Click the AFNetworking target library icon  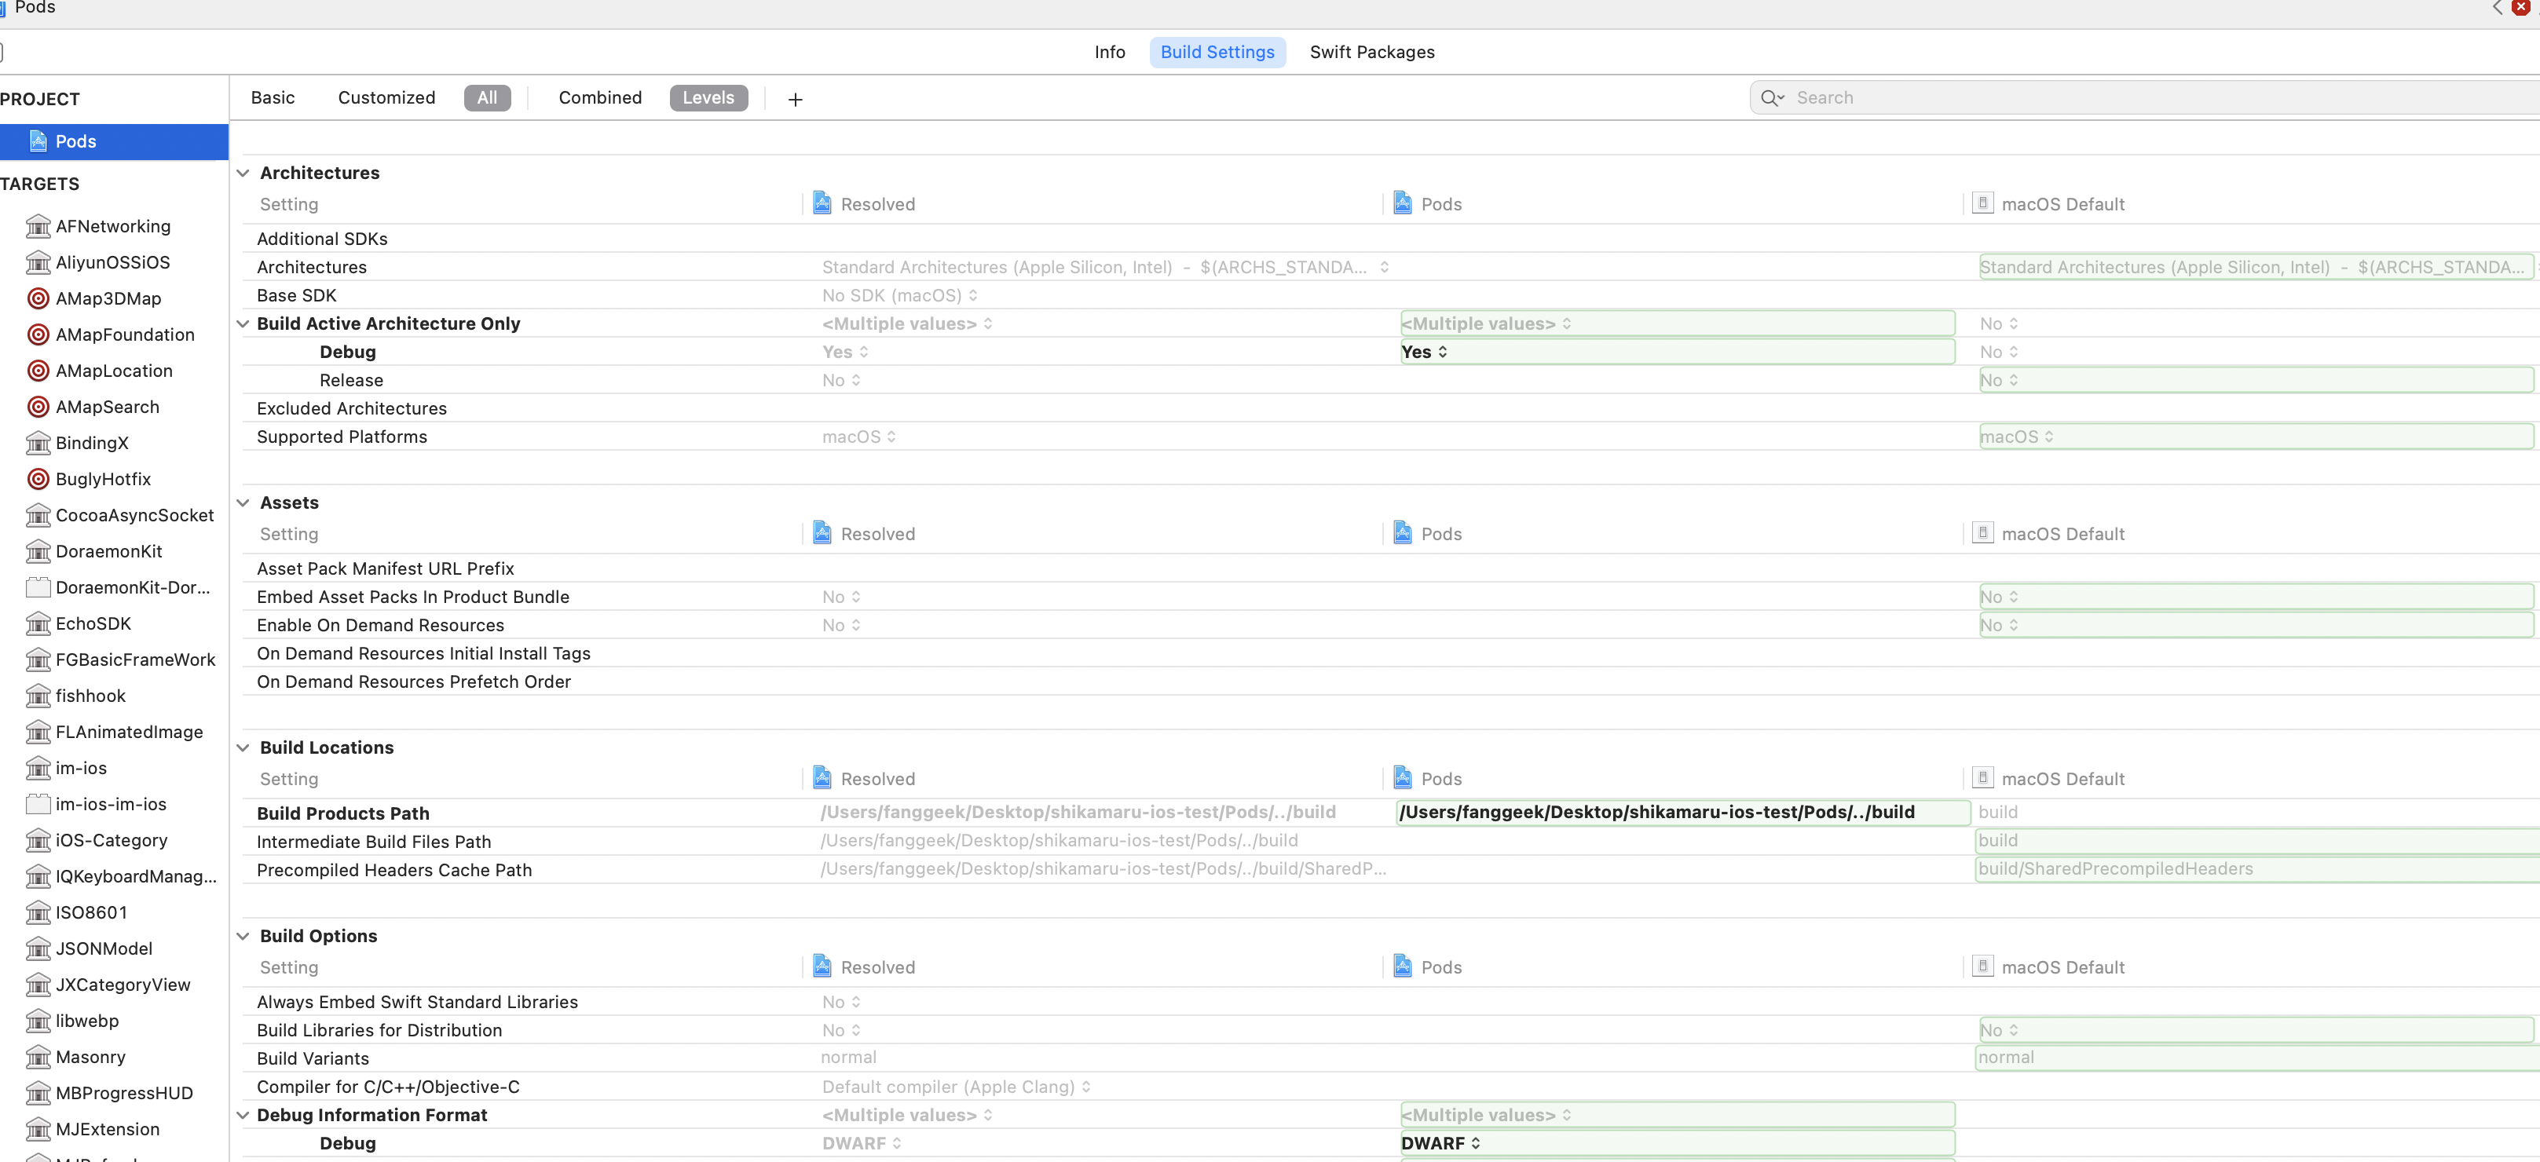coord(38,227)
